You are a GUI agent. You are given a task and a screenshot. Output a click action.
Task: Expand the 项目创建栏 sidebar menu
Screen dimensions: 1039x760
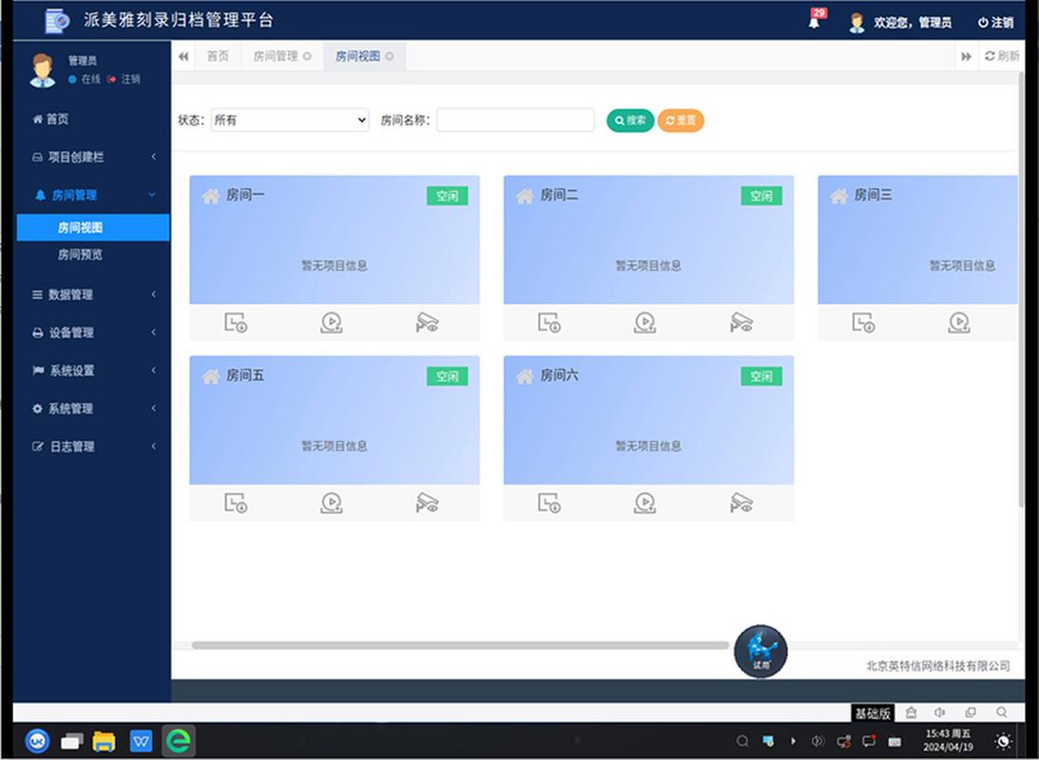(x=91, y=157)
